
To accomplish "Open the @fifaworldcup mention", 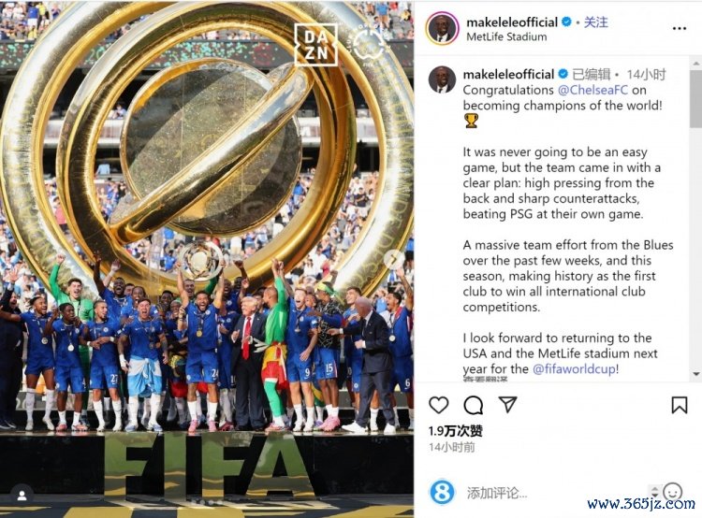I will [x=575, y=369].
